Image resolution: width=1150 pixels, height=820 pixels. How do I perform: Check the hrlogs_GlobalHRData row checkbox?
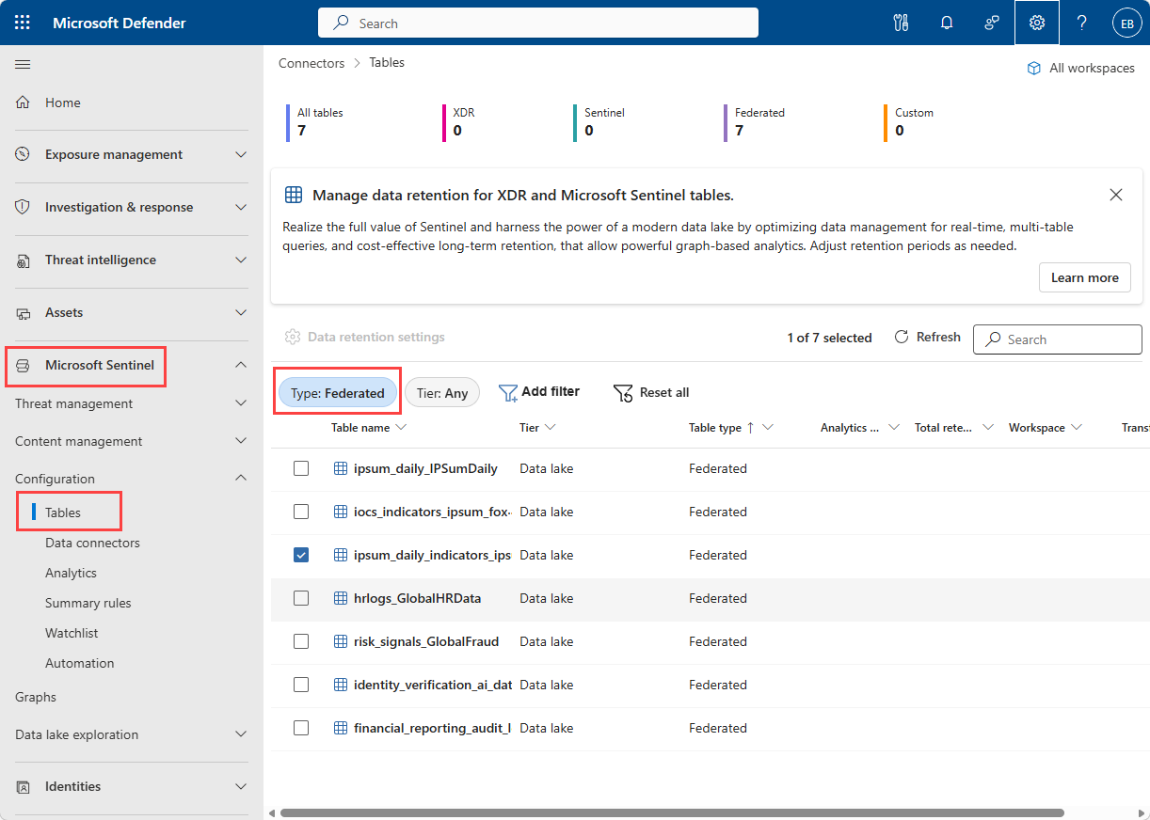click(301, 598)
